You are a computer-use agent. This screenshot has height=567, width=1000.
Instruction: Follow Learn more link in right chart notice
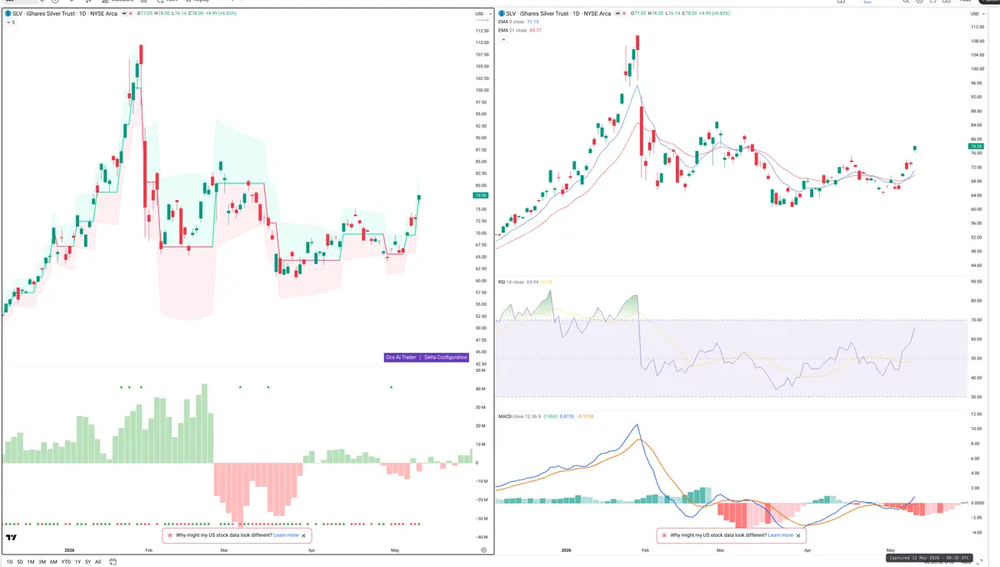pos(781,535)
